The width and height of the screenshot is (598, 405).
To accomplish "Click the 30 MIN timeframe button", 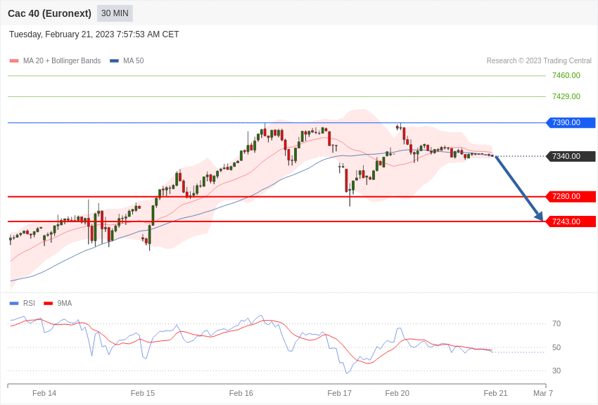I will click(115, 13).
